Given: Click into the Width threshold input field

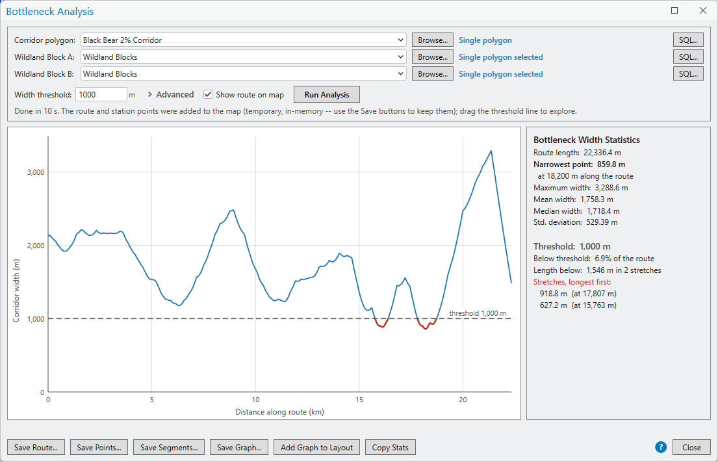Looking at the screenshot, I should (101, 94).
